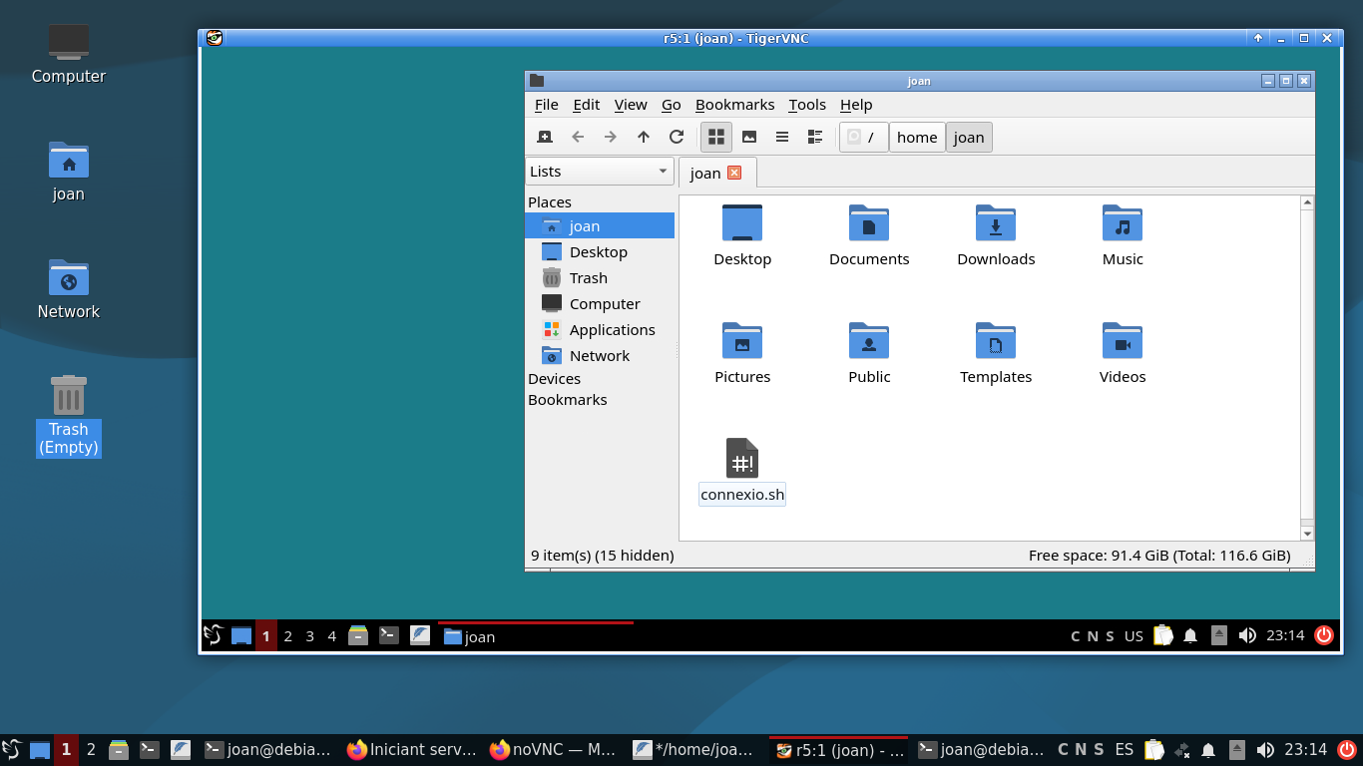This screenshot has width=1363, height=766.
Task: Go back to the previous folder
Action: (x=578, y=138)
